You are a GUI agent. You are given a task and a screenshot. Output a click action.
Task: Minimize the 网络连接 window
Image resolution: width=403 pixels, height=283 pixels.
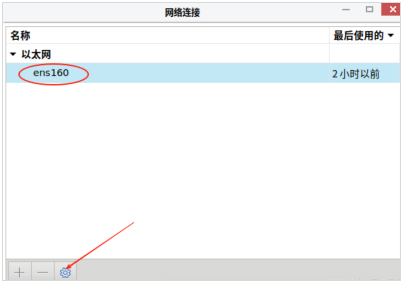(346, 10)
